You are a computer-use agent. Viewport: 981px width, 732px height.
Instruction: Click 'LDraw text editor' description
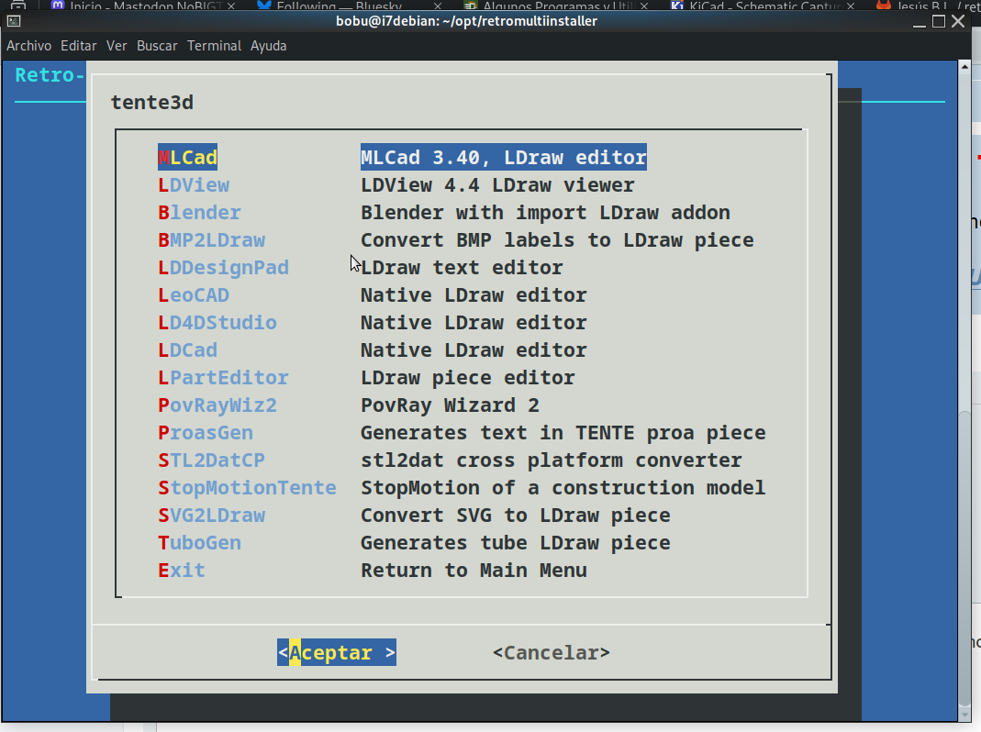(x=462, y=268)
